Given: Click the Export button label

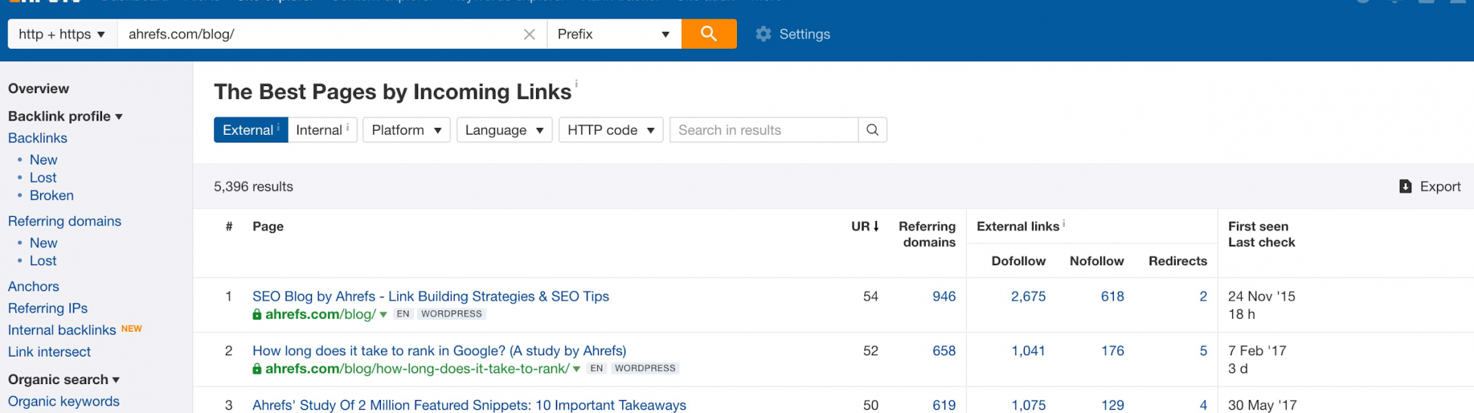Looking at the screenshot, I should coord(1440,187).
